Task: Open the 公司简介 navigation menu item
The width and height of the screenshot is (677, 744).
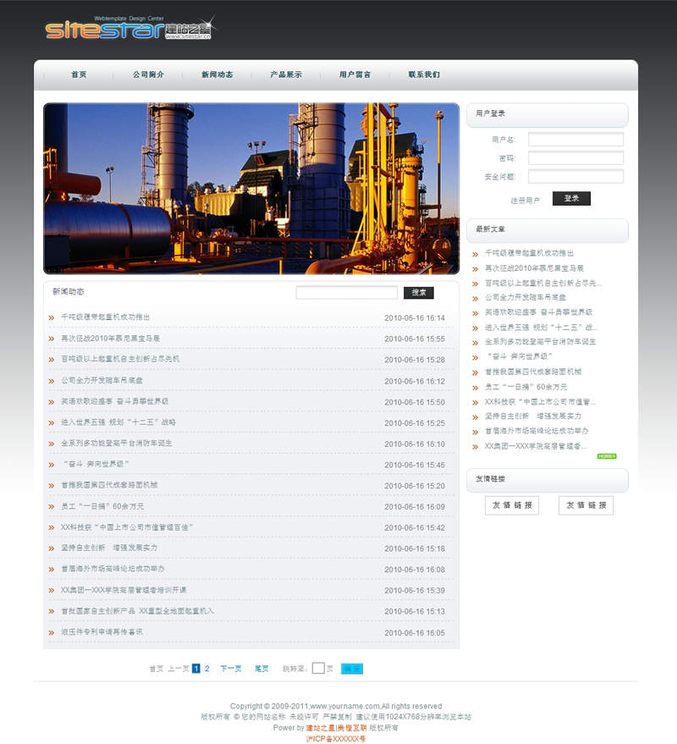Action: (148, 75)
